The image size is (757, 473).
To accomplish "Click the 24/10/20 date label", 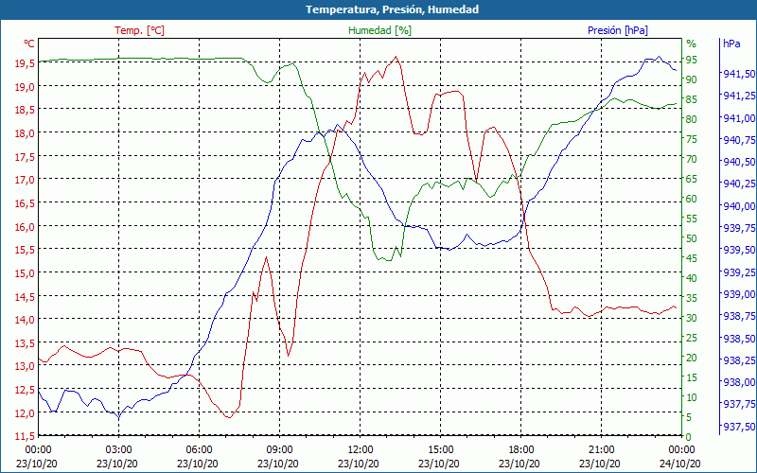I will click(x=680, y=464).
